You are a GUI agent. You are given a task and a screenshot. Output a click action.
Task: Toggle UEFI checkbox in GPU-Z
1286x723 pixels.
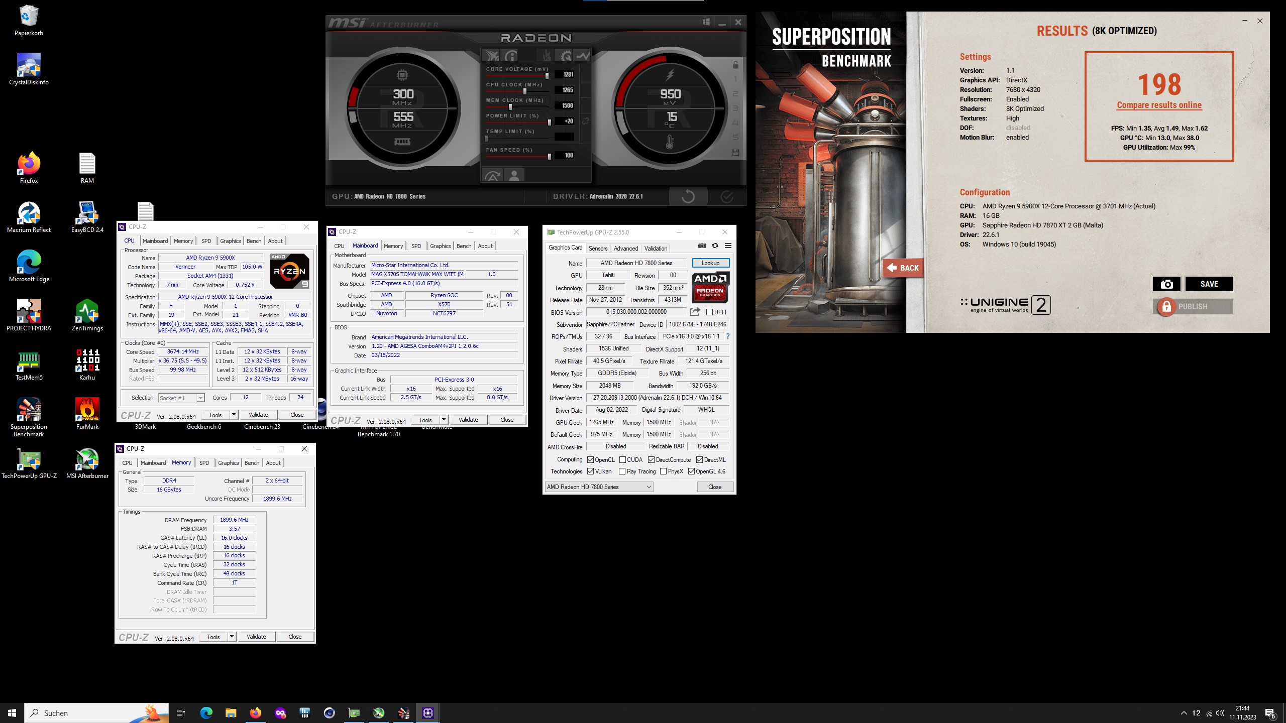point(710,312)
